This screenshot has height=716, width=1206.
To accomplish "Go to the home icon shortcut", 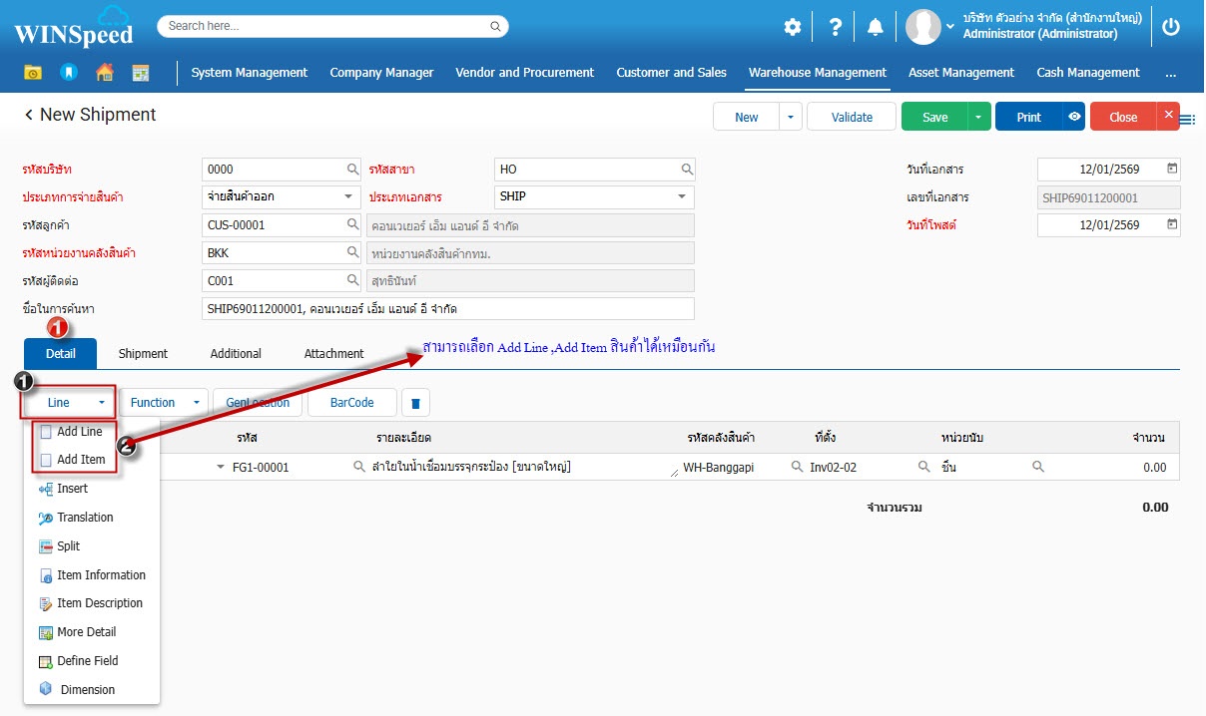I will 104,73.
